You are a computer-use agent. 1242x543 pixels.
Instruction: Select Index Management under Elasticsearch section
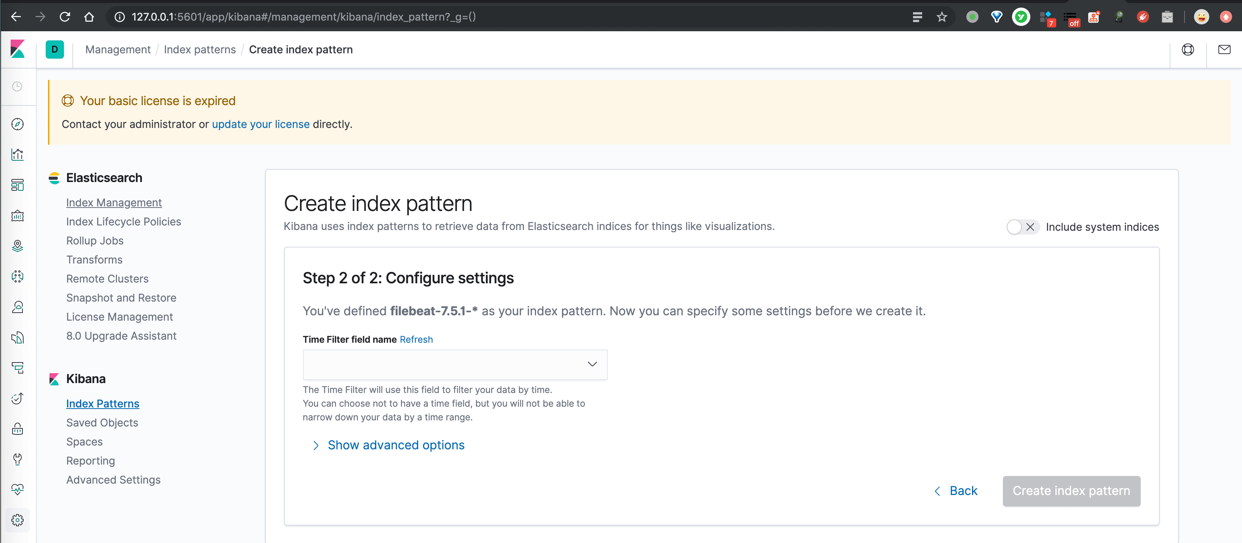click(x=114, y=202)
